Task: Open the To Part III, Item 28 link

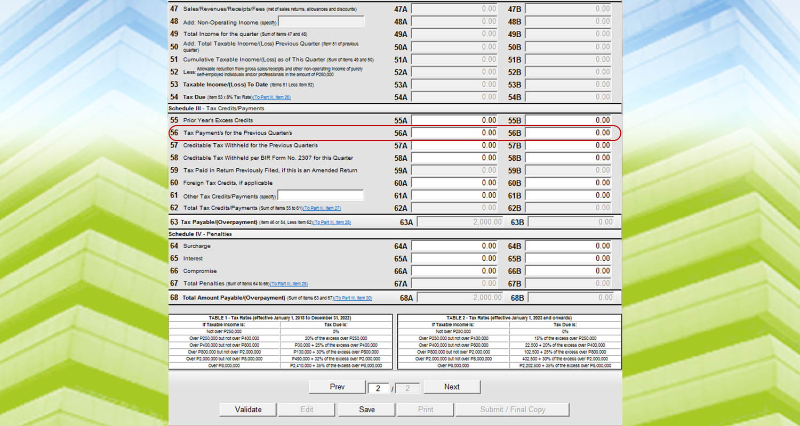Action: click(332, 222)
